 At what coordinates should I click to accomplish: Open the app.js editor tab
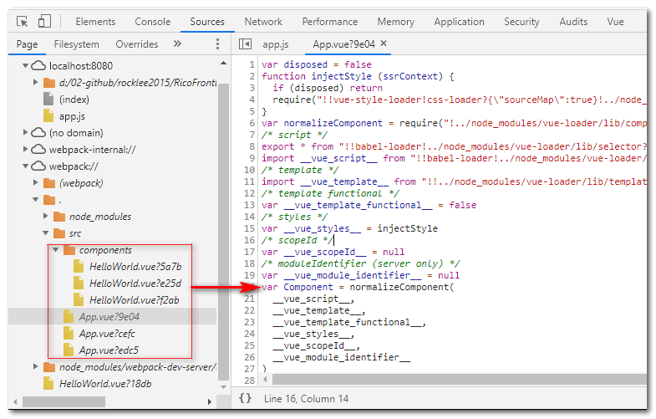[x=276, y=44]
